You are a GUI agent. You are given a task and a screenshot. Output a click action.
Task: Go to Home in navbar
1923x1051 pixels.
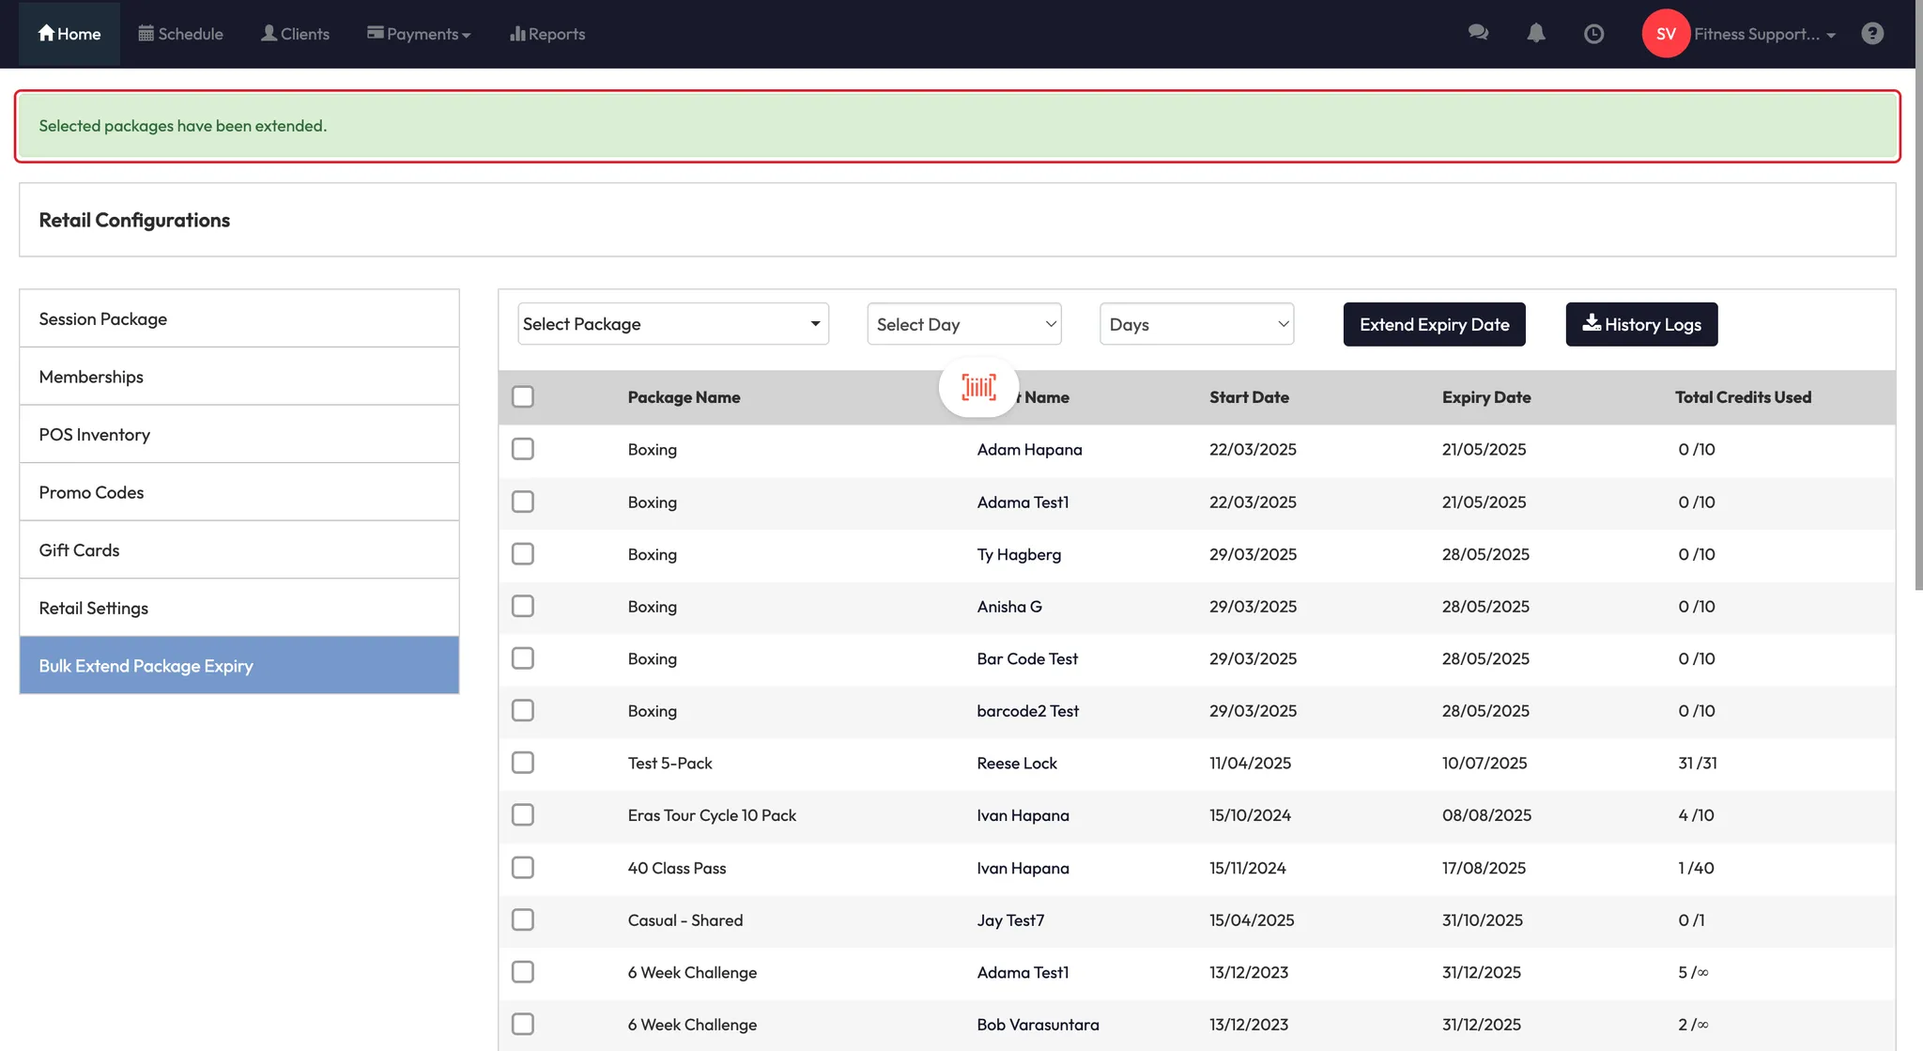[x=69, y=34]
